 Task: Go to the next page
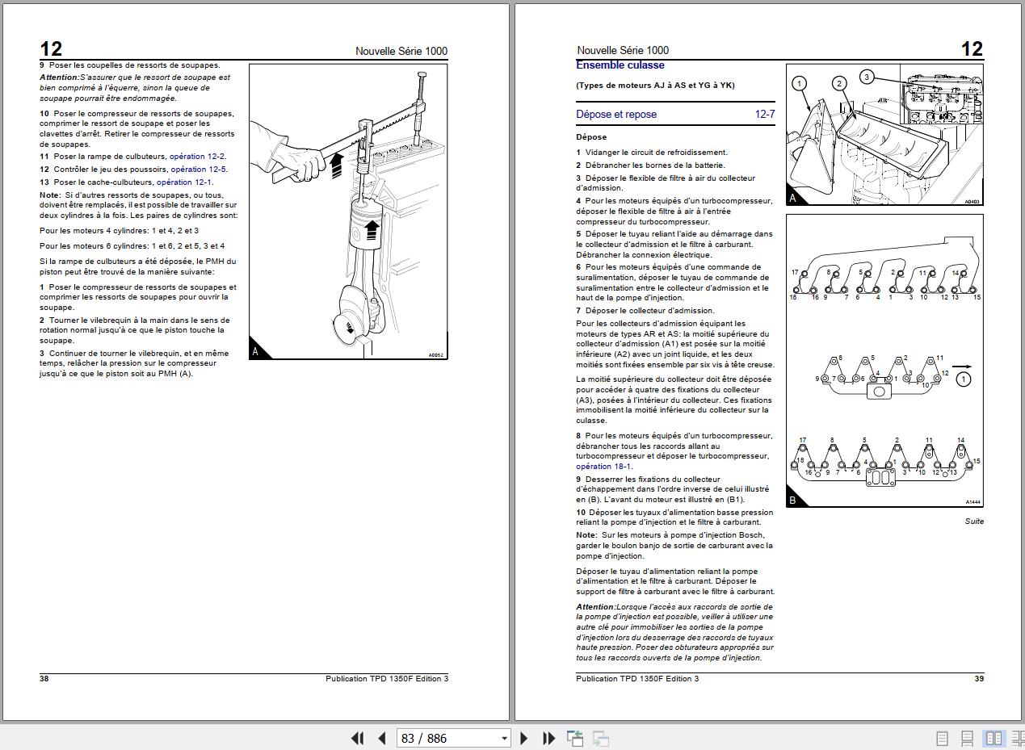click(523, 738)
